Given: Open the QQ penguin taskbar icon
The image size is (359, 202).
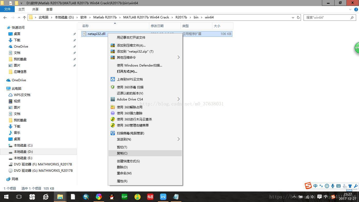Looking at the screenshot, I should [x=112, y=197].
